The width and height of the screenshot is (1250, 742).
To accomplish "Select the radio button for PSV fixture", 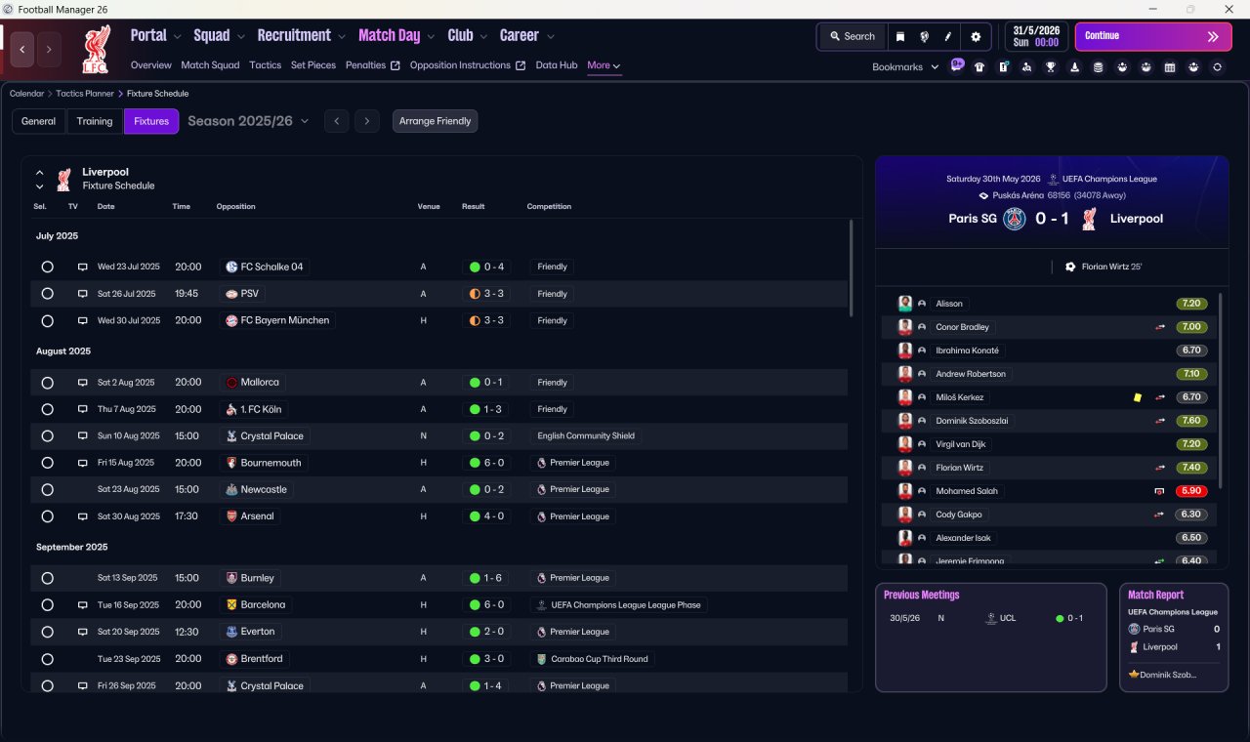I will coord(47,294).
